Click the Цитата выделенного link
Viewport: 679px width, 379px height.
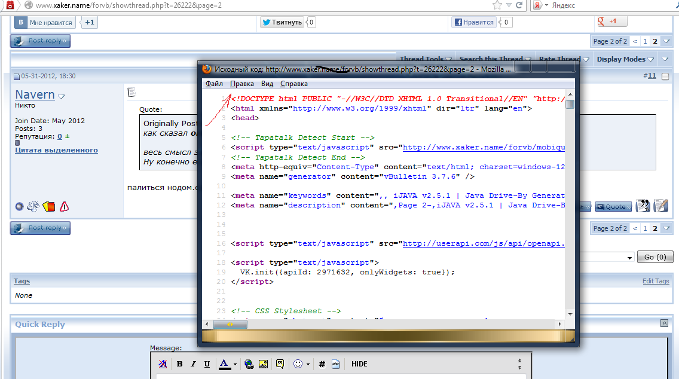56,150
